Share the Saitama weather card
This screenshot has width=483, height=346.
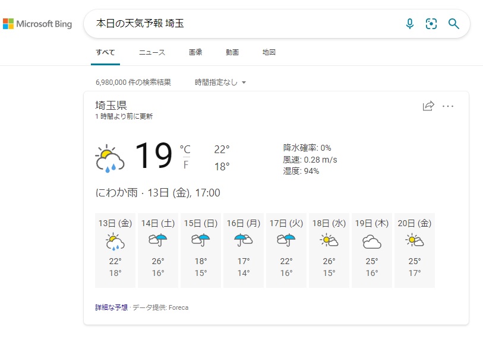(428, 106)
